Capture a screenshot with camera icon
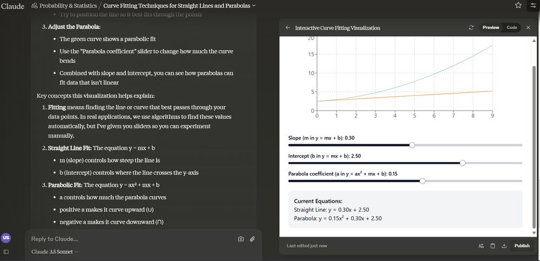The width and height of the screenshot is (540, 261). click(241, 239)
